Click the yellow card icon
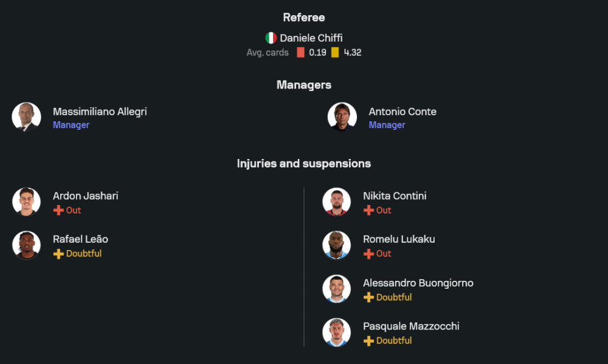The width and height of the screenshot is (608, 364). coord(335,52)
